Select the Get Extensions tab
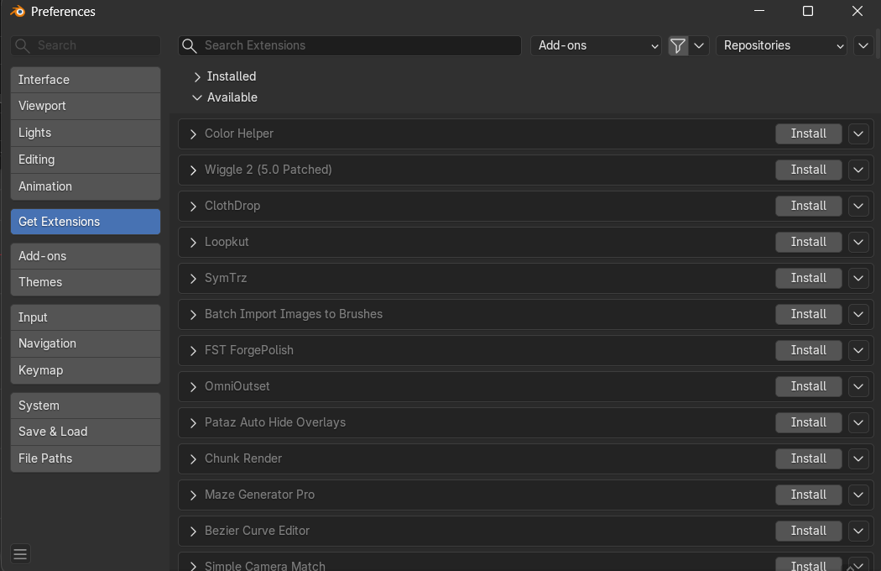 86,222
